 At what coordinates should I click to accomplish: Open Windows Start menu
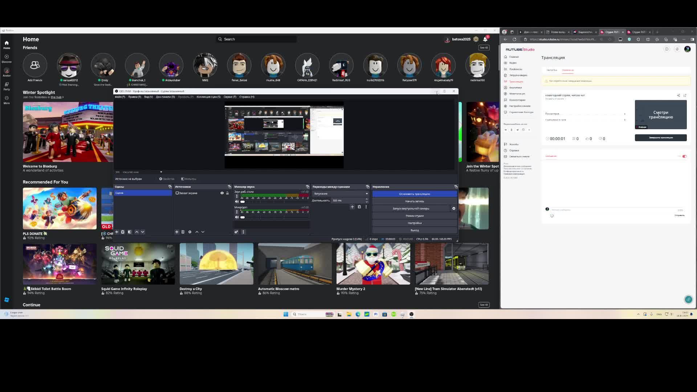click(x=286, y=314)
